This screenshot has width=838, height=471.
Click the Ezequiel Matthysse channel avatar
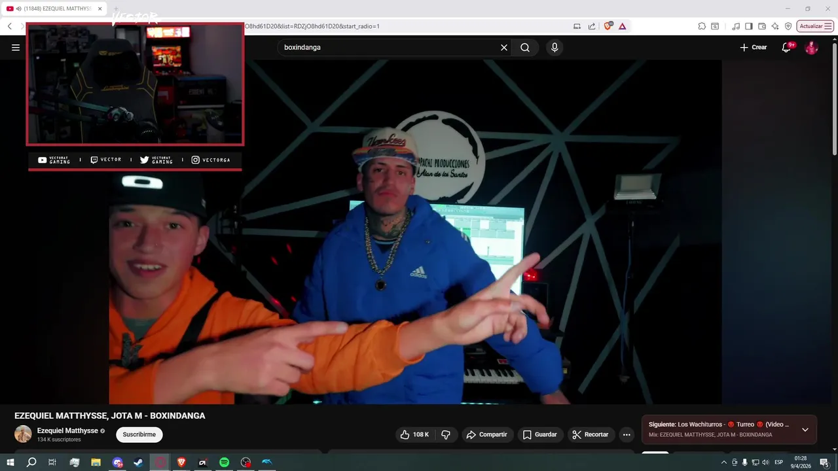tap(23, 434)
